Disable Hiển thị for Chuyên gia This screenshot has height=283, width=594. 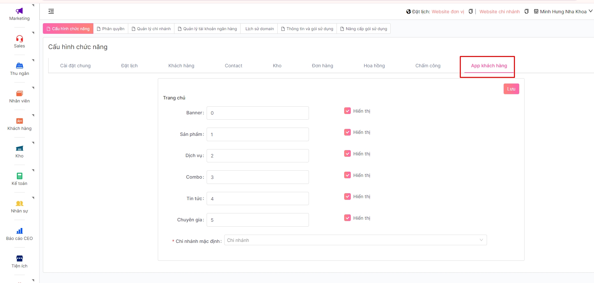pyautogui.click(x=347, y=218)
